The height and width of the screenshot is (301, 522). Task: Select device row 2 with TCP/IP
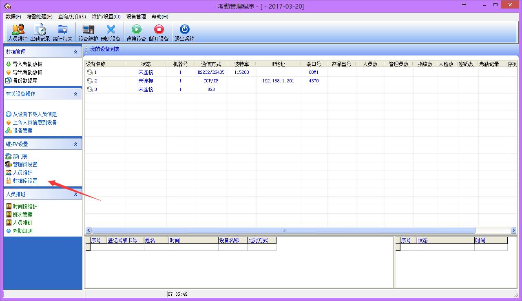point(211,81)
